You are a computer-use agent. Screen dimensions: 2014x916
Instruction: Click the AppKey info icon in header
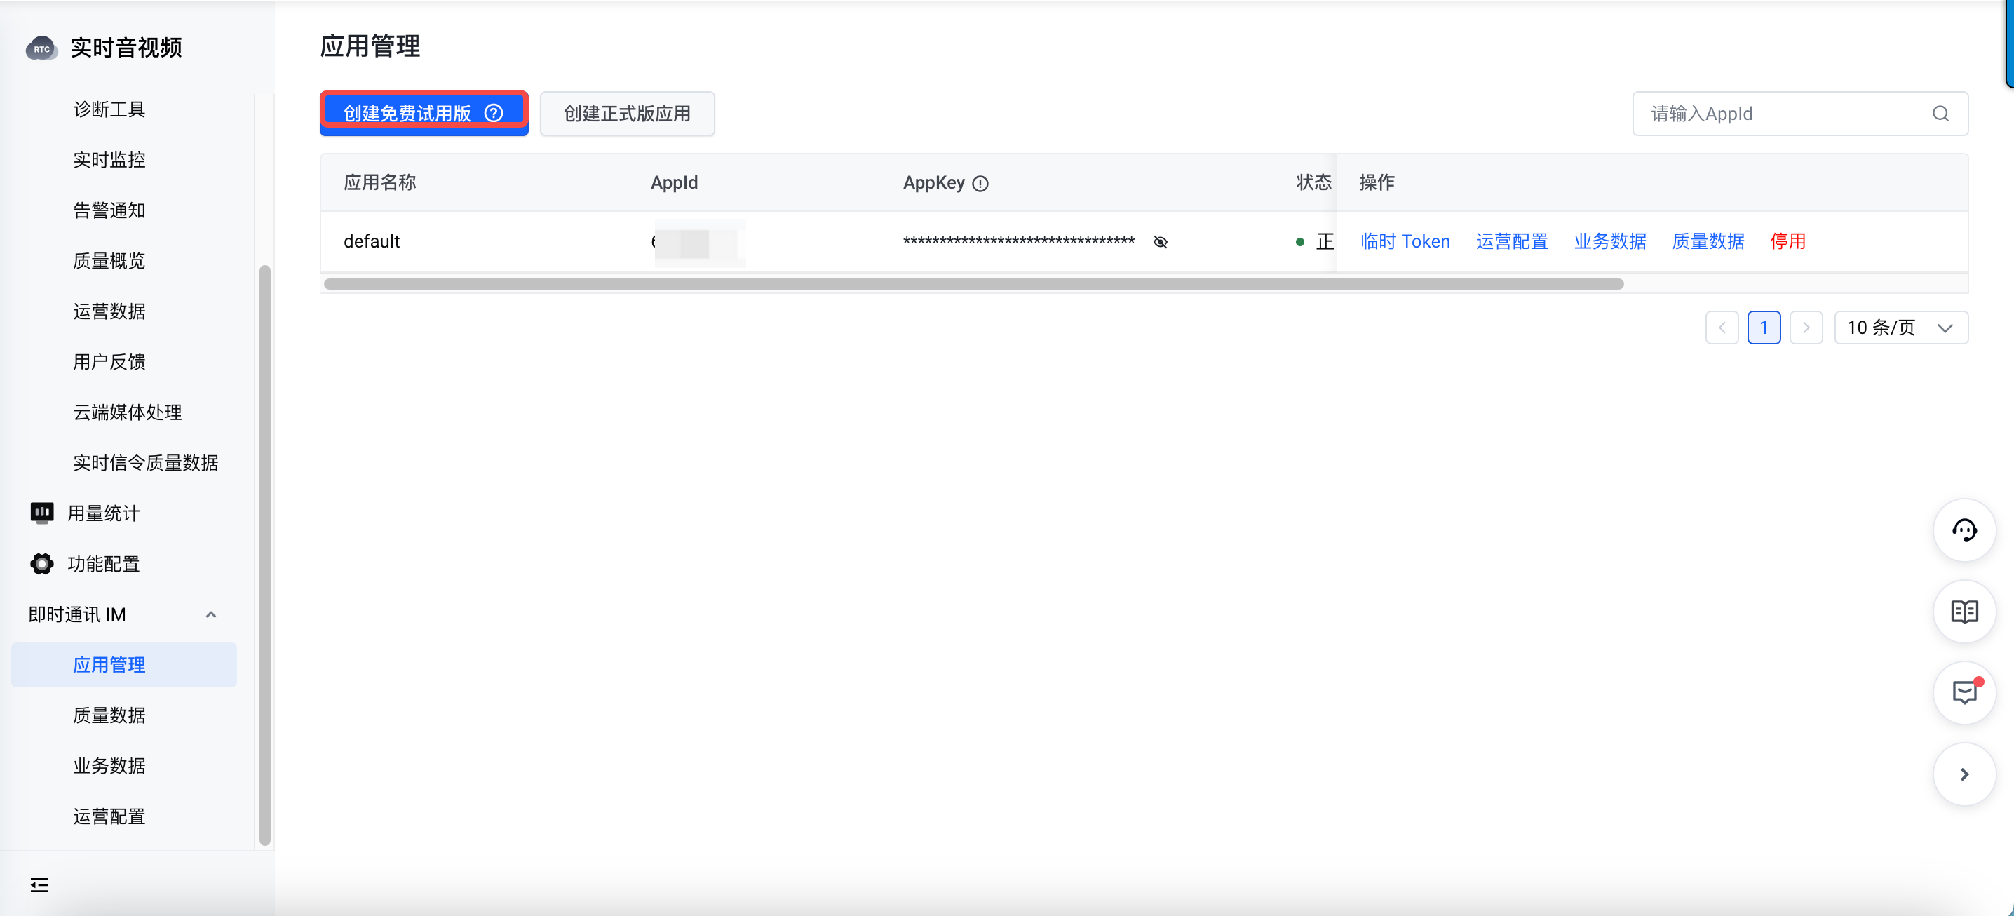pos(980,184)
